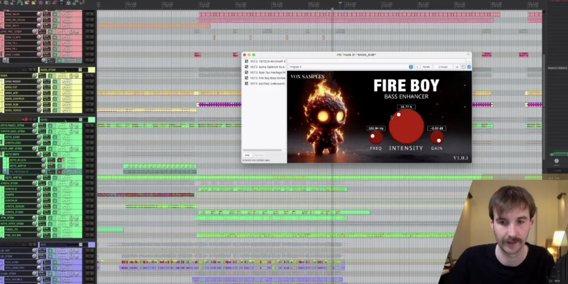Screen dimensions: 568x284
Task: Click the Remove button in FX window
Action: tap(259, 155)
